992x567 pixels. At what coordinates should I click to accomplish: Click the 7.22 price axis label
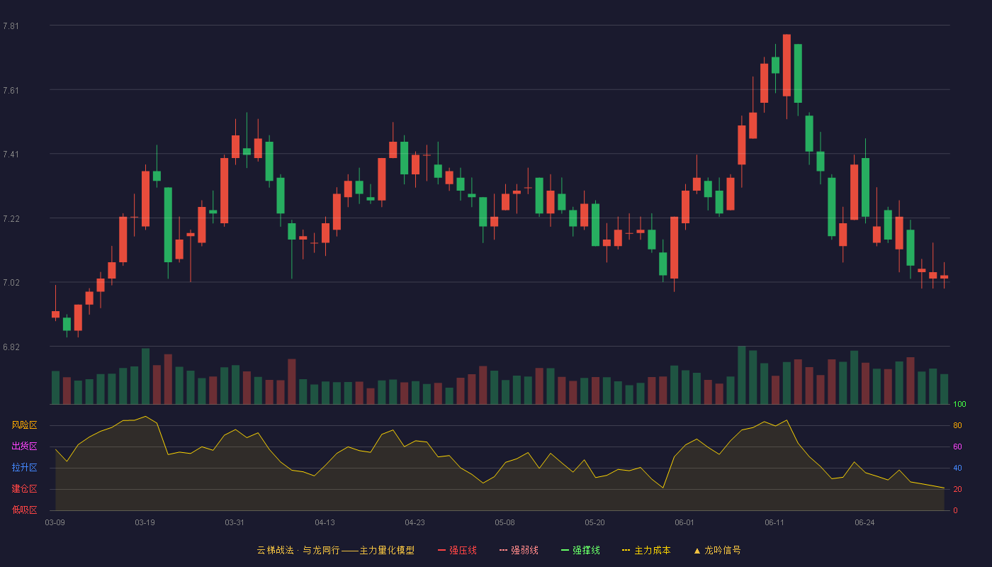tap(11, 218)
